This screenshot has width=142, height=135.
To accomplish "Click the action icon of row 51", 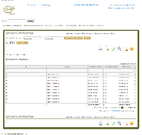I will (x=135, y=90).
